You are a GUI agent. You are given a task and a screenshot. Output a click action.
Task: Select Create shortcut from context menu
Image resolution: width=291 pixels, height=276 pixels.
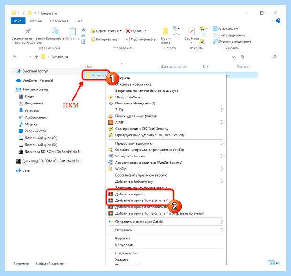click(x=127, y=253)
